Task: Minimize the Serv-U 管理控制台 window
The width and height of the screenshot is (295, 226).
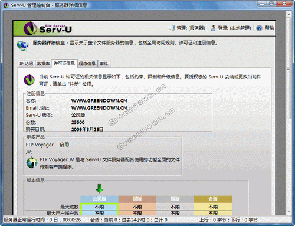Action: pos(262,4)
